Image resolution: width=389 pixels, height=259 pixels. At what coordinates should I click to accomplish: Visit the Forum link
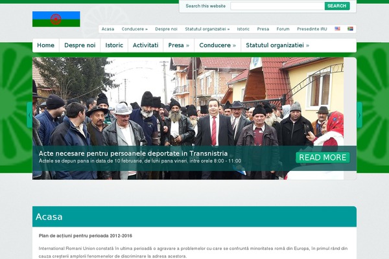(x=283, y=29)
